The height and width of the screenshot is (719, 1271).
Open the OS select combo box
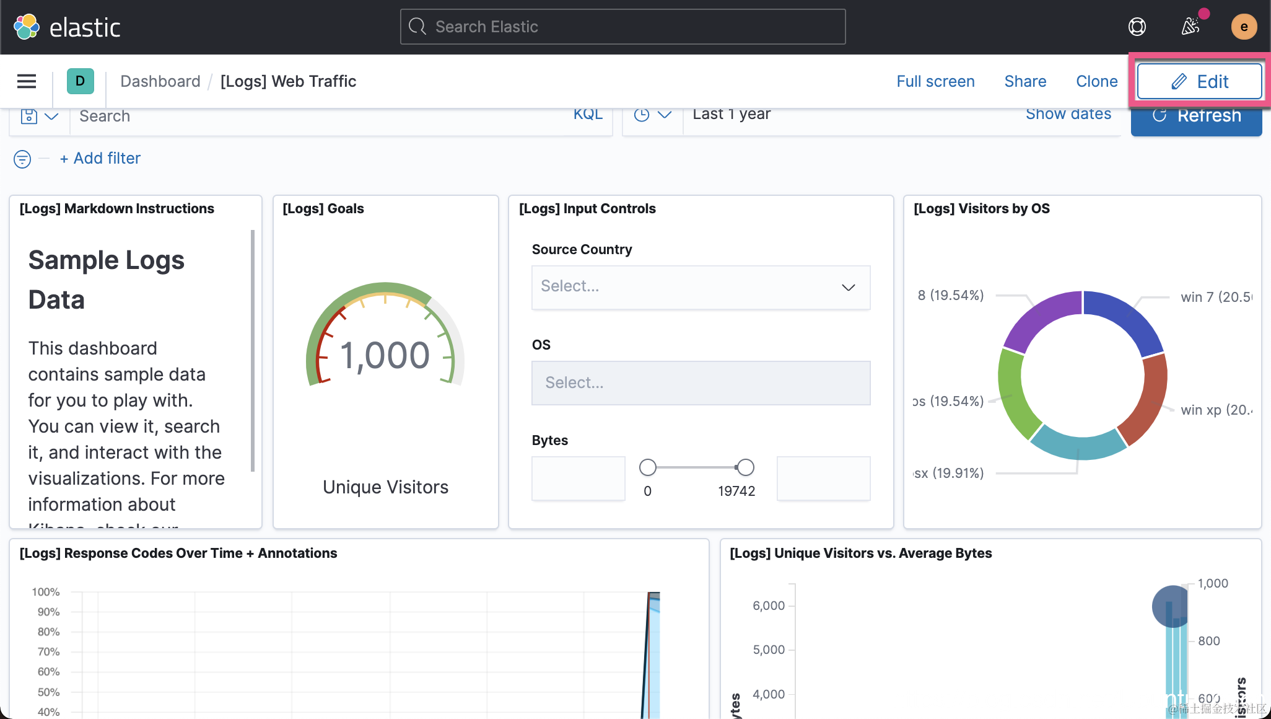coord(700,382)
